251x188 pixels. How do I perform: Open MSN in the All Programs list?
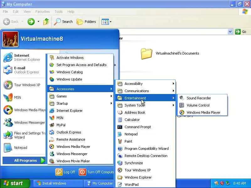click(x=80, y=118)
